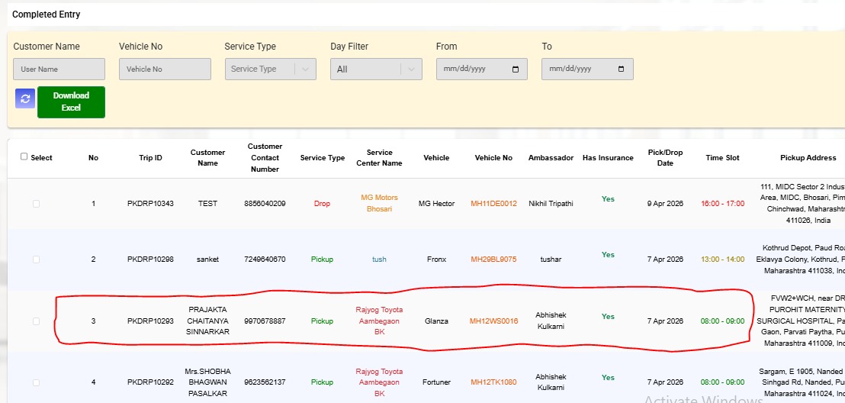Open vehicle number MH11DE0012 link
Viewport: 845px width, 403px height.
tap(493, 204)
